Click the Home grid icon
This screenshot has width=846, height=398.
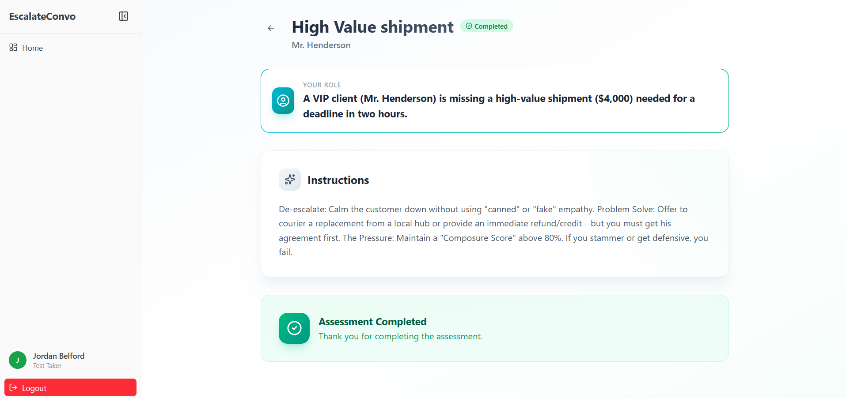[x=13, y=47]
